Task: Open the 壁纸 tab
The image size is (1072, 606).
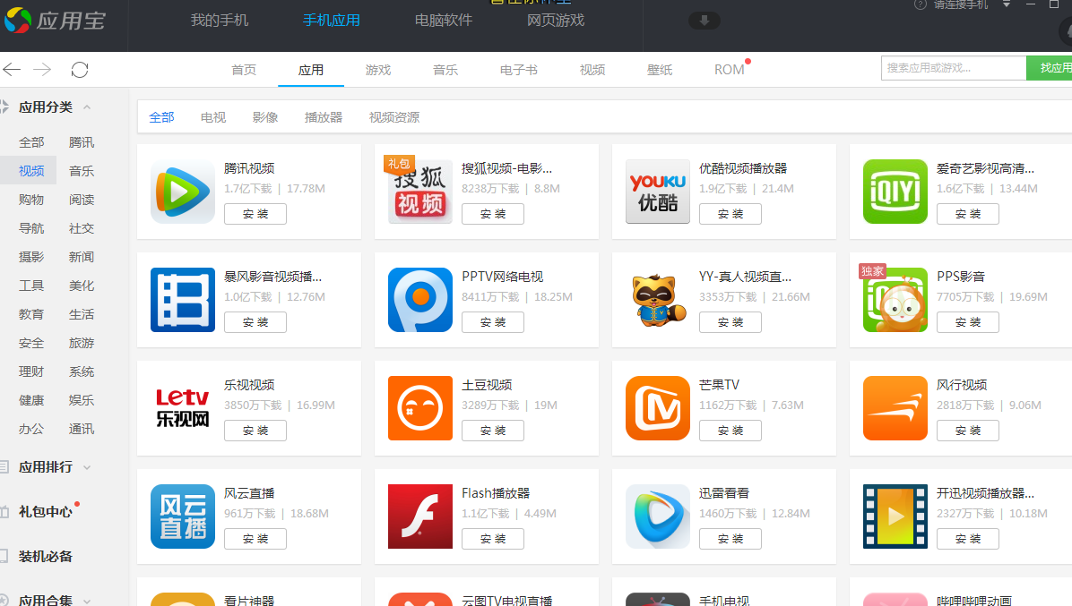Action: pyautogui.click(x=660, y=70)
